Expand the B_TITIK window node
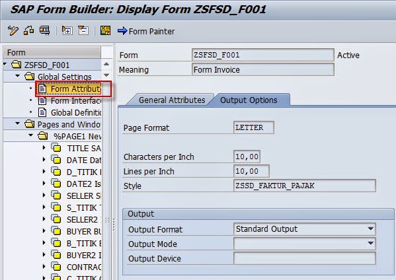The width and height of the screenshot is (396, 280). point(44,242)
